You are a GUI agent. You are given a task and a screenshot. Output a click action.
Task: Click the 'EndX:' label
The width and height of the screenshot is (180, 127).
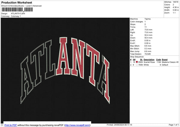coord(133,40)
